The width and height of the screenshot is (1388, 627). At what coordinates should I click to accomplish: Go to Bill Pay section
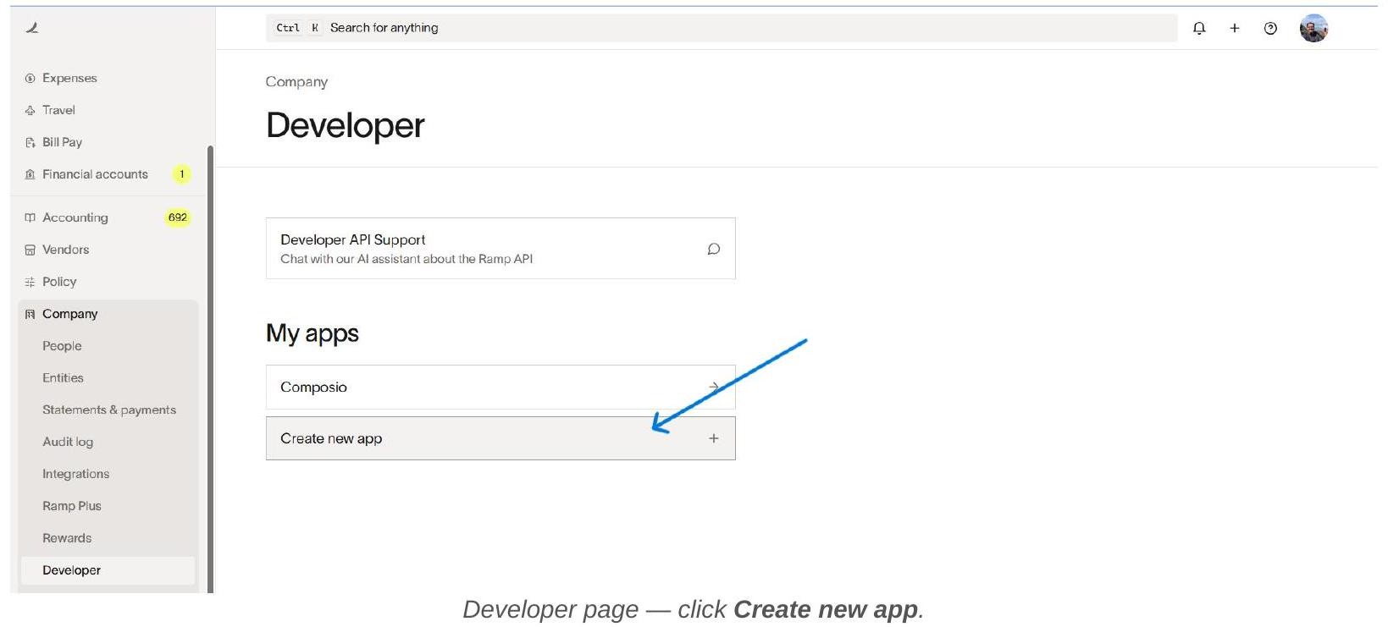pos(62,142)
